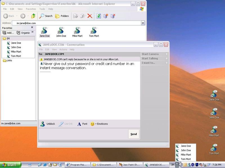Open the Windows Start menu
The image size is (225, 168).
pyautogui.click(x=10, y=165)
